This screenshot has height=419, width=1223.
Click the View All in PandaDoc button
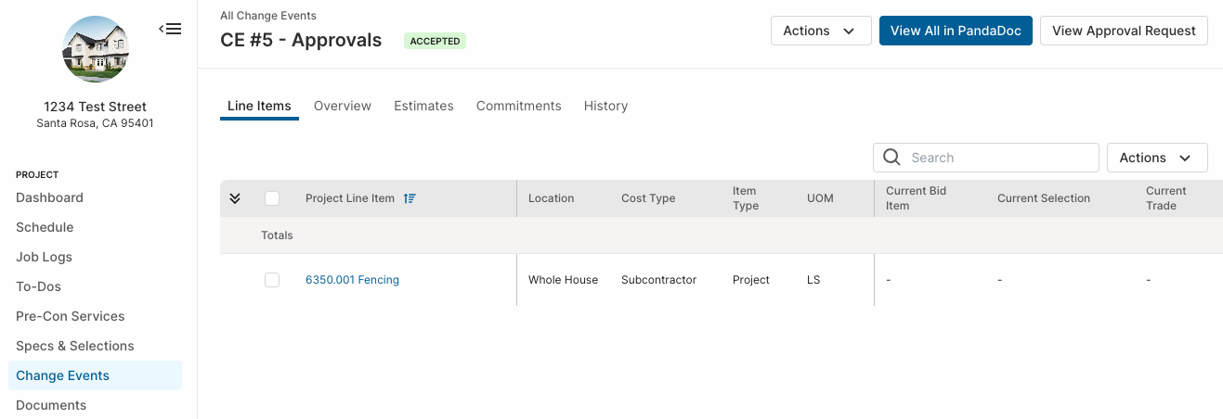tap(956, 31)
